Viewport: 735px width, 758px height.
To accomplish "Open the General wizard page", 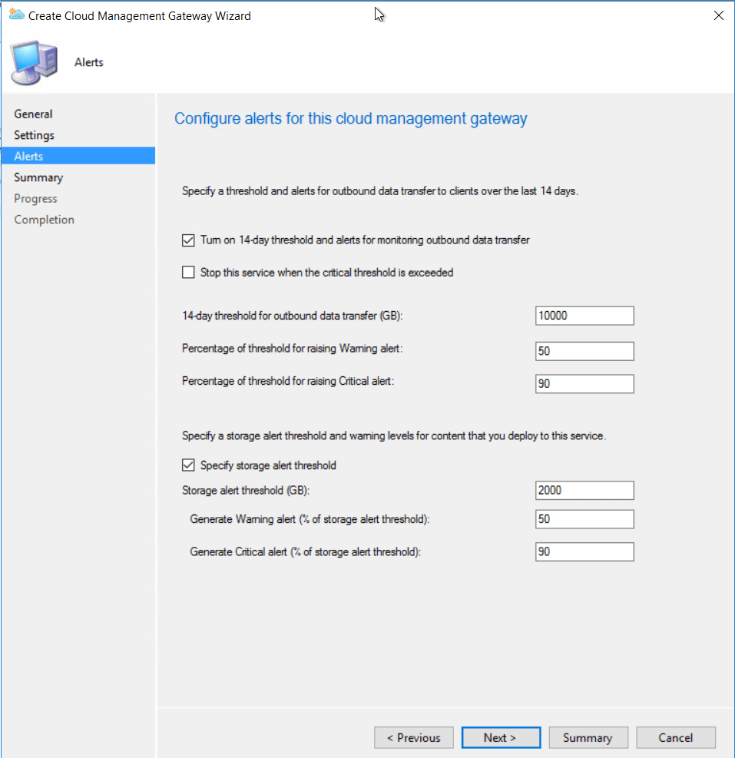I will coord(34,114).
